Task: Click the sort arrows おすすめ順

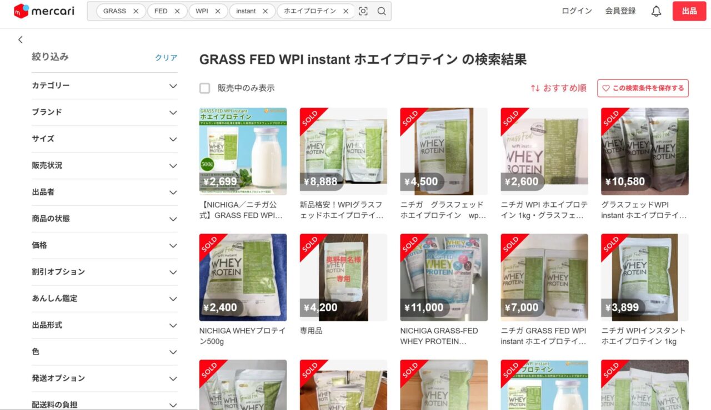Action: click(x=558, y=88)
